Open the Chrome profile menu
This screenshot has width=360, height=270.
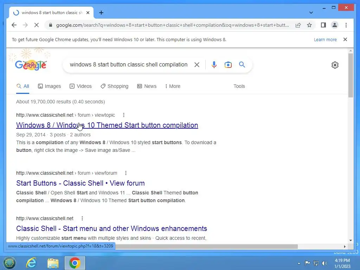tap(335, 25)
